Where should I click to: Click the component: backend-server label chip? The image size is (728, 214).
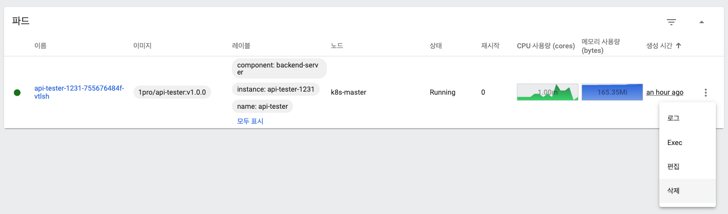pyautogui.click(x=279, y=68)
